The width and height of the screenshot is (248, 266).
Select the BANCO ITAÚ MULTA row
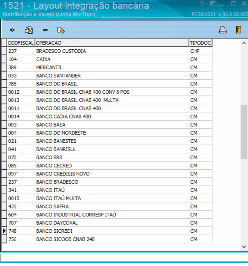pyautogui.click(x=107, y=198)
